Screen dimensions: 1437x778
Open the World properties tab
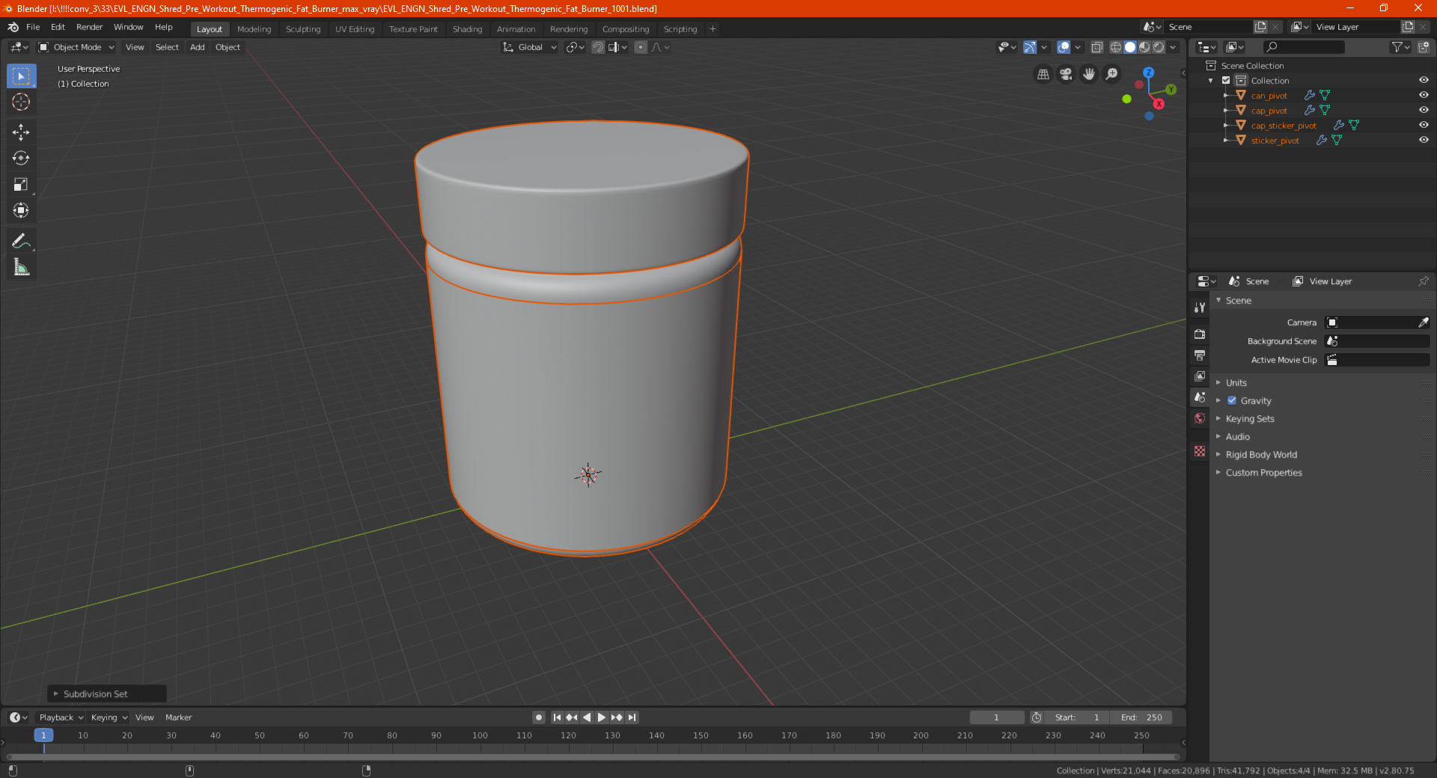pos(1200,418)
